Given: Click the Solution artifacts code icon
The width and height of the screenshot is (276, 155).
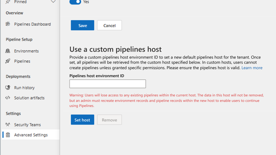Looking at the screenshot, I should pos(8,98).
